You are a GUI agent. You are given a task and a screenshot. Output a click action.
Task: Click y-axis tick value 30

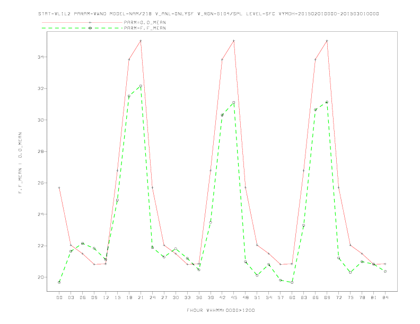point(41,120)
